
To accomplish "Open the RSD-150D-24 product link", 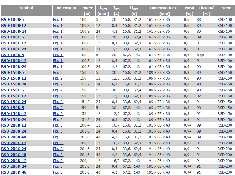I will click(14, 120).
